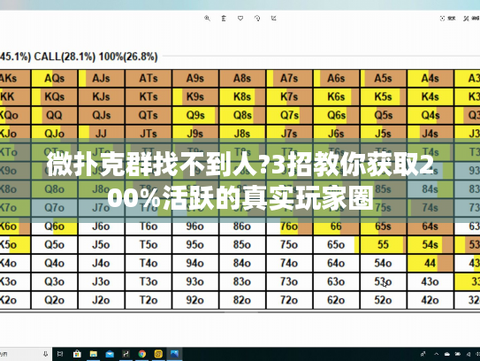Image resolution: width=480 pixels, height=361 pixels.
Task: Select the JJ pair cell
Action: (102, 134)
